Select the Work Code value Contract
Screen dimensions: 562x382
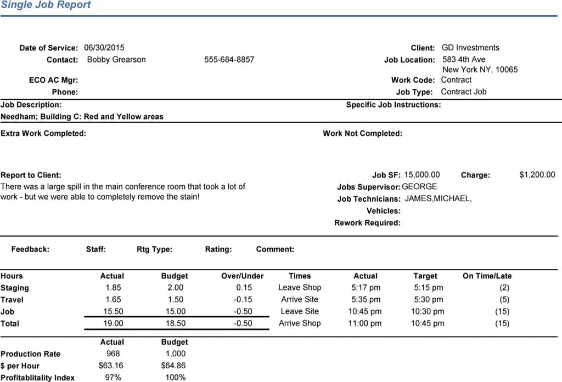pyautogui.click(x=456, y=80)
